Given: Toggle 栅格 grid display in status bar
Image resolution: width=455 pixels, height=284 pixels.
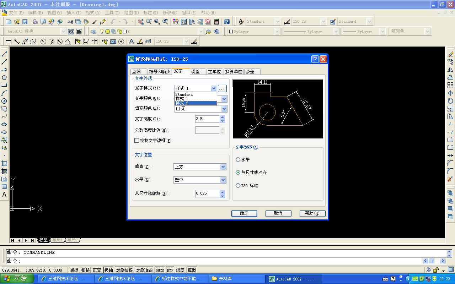Looking at the screenshot, I should 85,270.
